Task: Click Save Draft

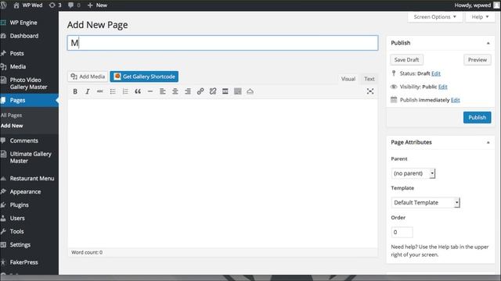Action: point(406,59)
